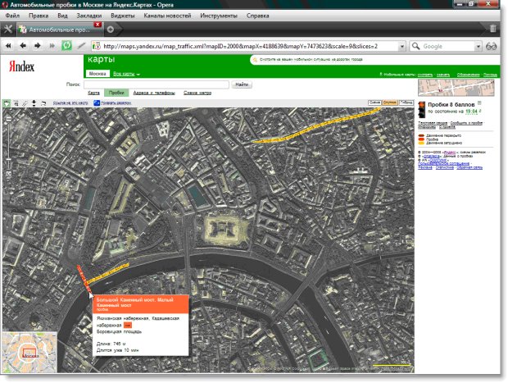Select the zoom magnifier map tool
The height and width of the screenshot is (383, 508).
16,103
